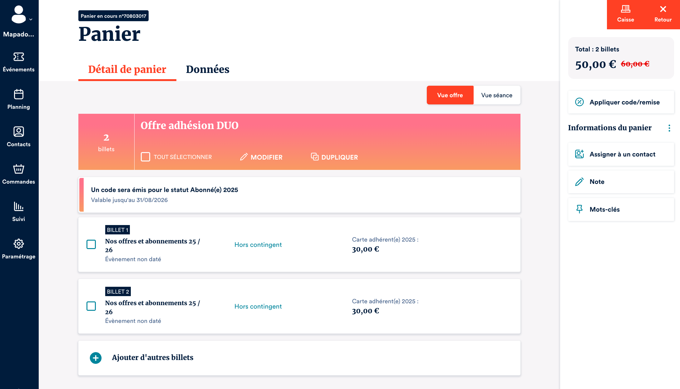Open the Informations du panier three-dot menu

669,128
